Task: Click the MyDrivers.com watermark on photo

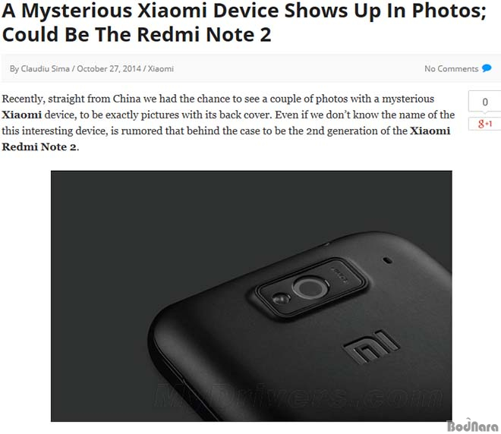Action: 299,397
